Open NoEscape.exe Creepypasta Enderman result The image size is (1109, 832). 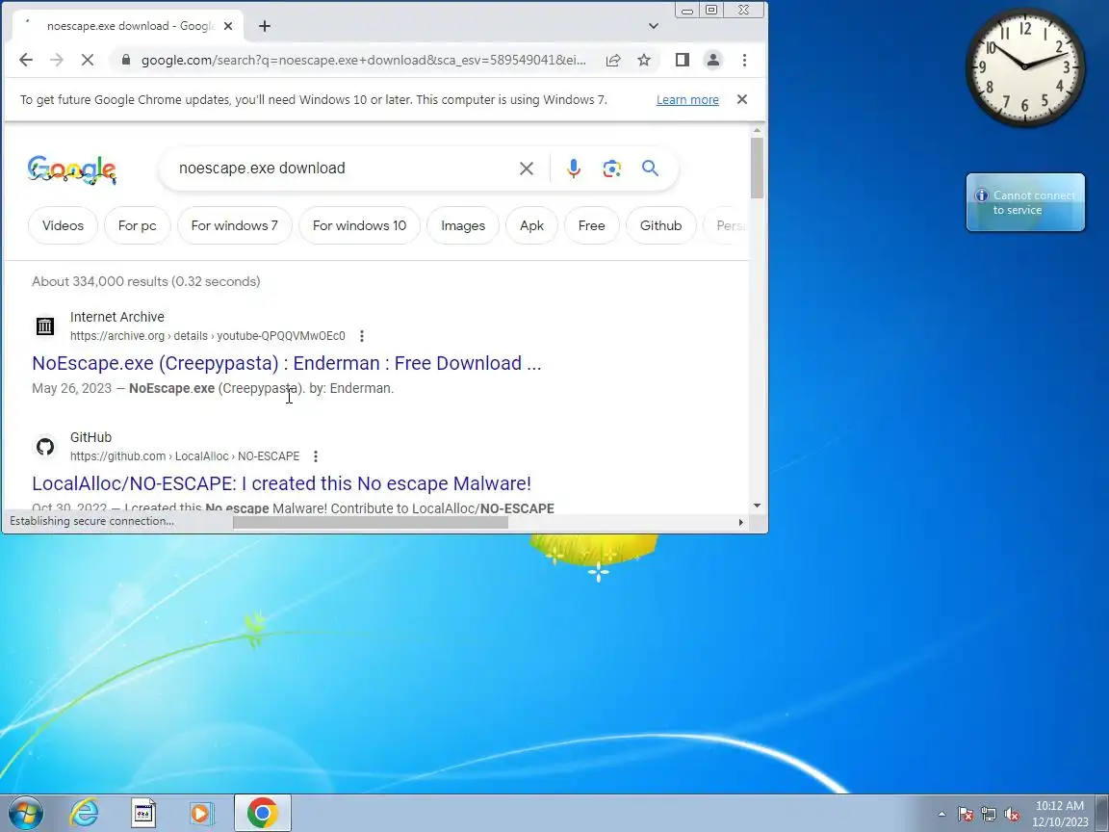point(287,363)
